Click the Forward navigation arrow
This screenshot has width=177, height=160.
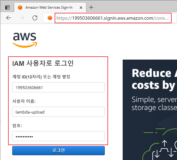22,18
